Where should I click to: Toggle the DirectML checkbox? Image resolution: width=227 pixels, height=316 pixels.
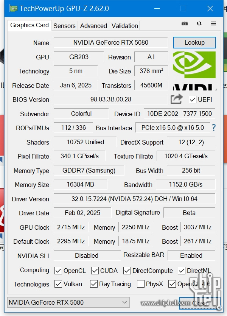click(182, 271)
